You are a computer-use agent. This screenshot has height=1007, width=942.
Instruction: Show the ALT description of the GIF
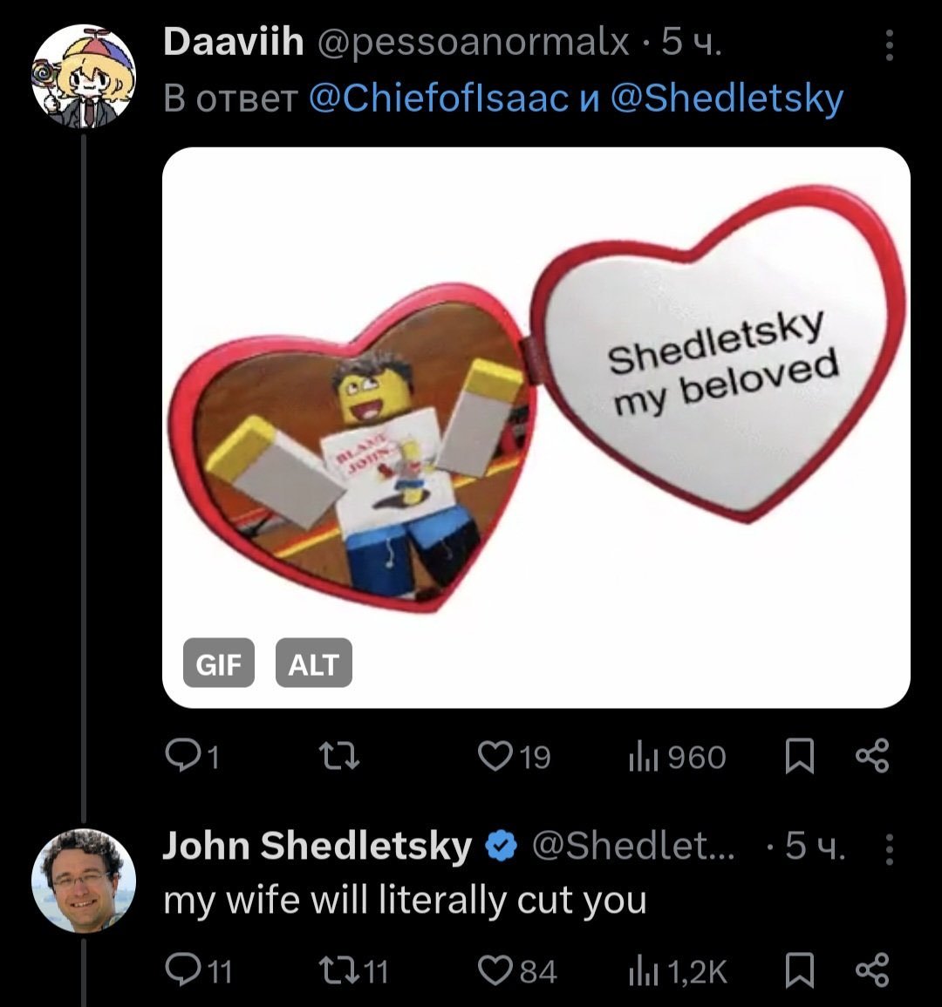tap(313, 664)
